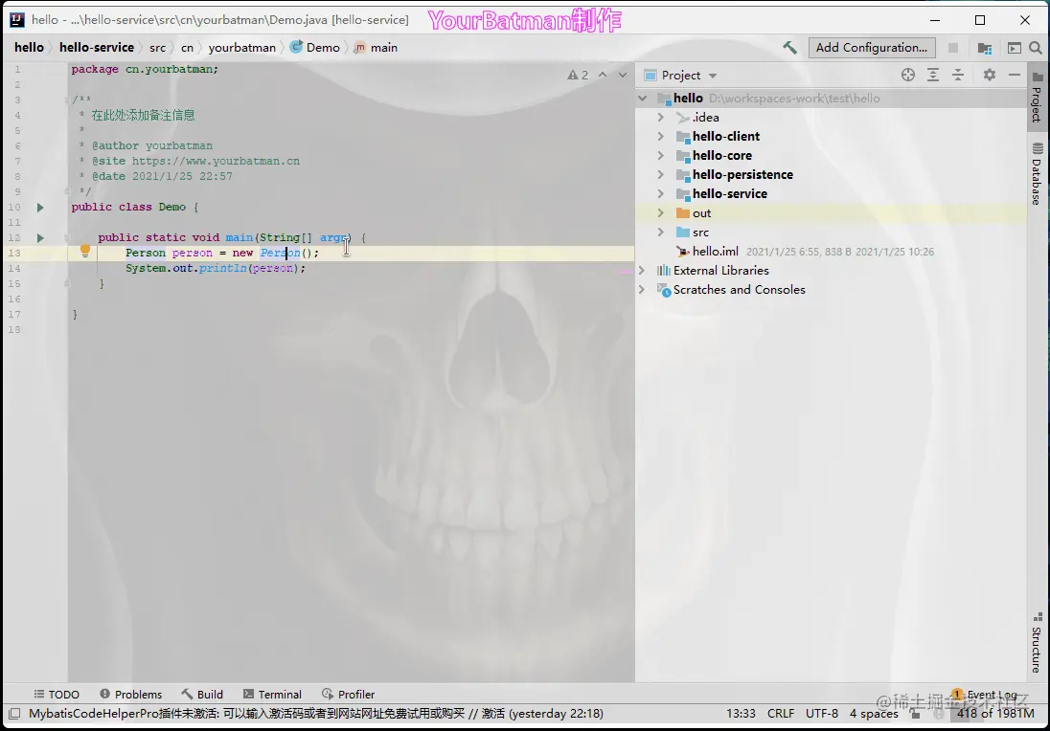This screenshot has height=731, width=1050.
Task: Click UTF-8 encoding in status bar
Action: [x=822, y=714]
